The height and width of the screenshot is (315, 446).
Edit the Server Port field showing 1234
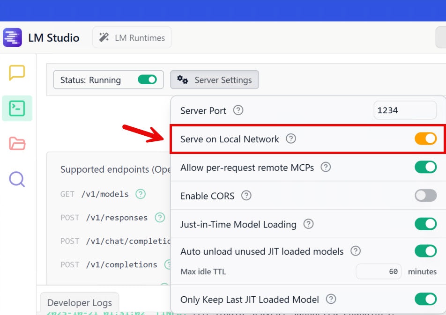[x=405, y=110]
